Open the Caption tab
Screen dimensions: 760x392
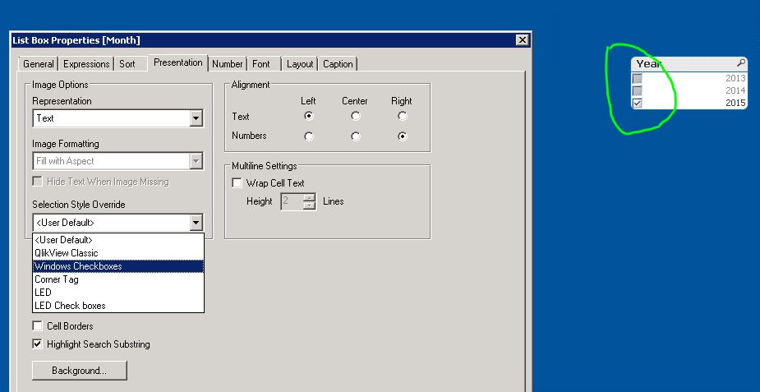pyautogui.click(x=338, y=64)
